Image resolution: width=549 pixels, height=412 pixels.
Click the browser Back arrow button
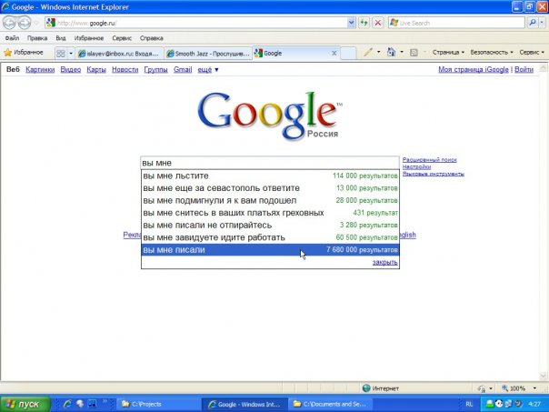(12, 22)
